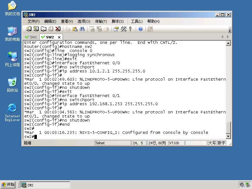Click the VT100 status bar field
Image resolution: width=252 pixels, height=189 pixels.
(x=177, y=143)
